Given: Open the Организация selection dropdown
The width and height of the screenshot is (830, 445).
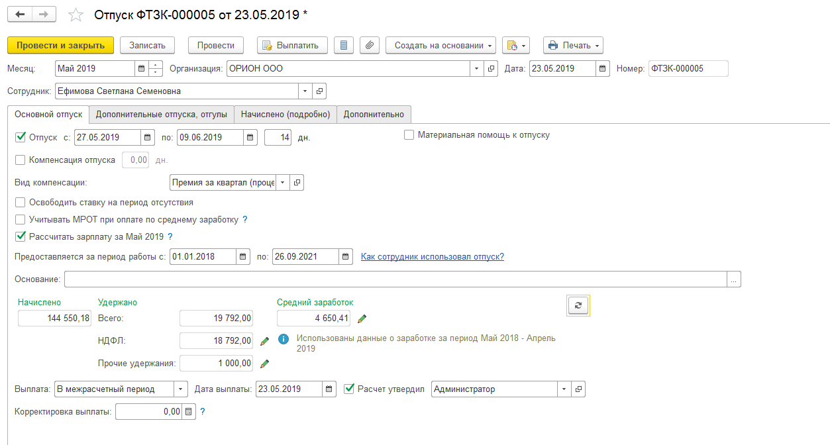Looking at the screenshot, I should 476,68.
